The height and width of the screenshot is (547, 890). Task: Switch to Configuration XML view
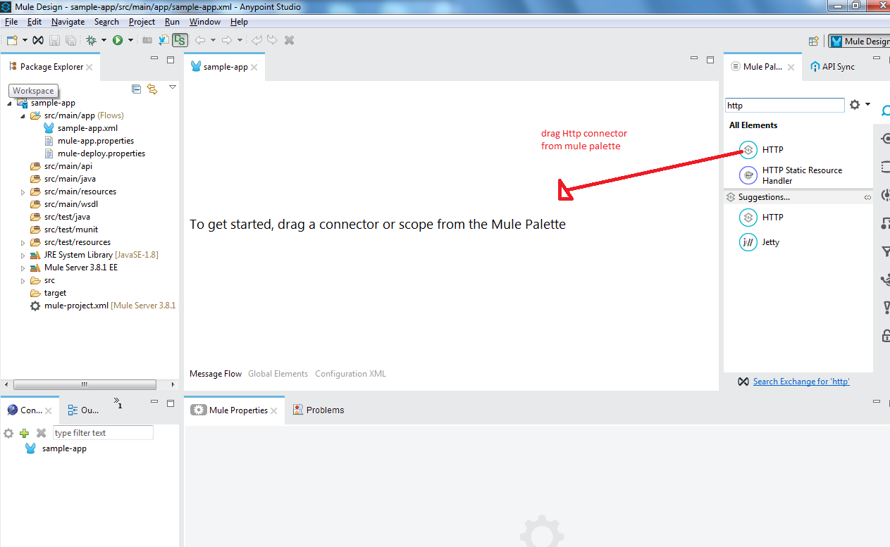350,374
